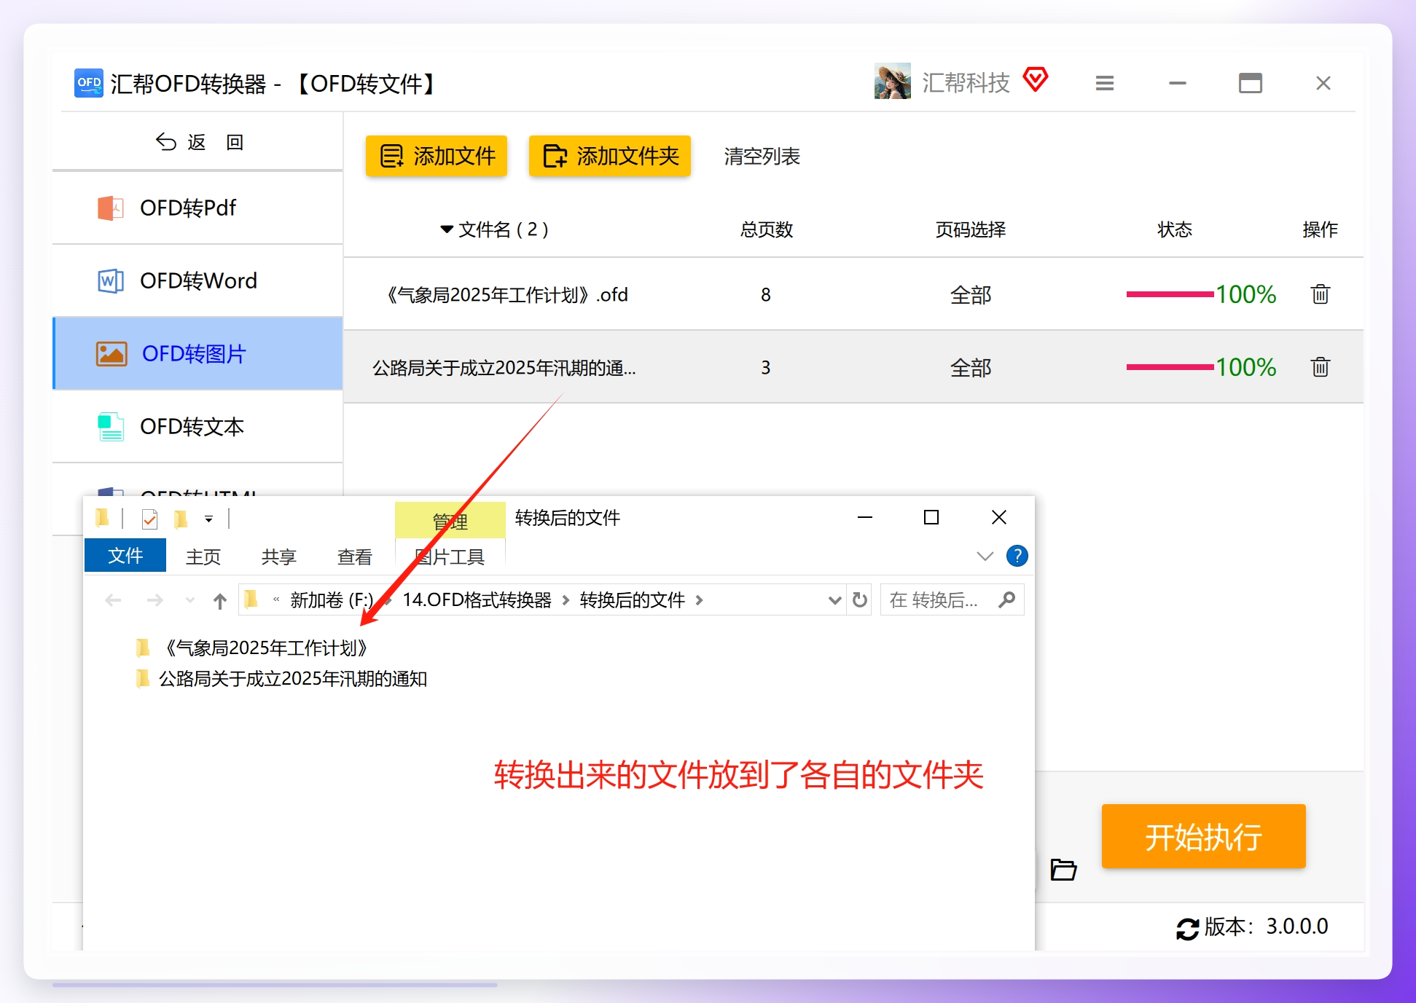Viewport: 1416px width, 1003px height.
Task: Click the 添加文件夹 button
Action: click(610, 156)
